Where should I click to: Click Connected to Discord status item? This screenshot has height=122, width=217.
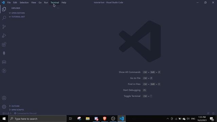25,114
